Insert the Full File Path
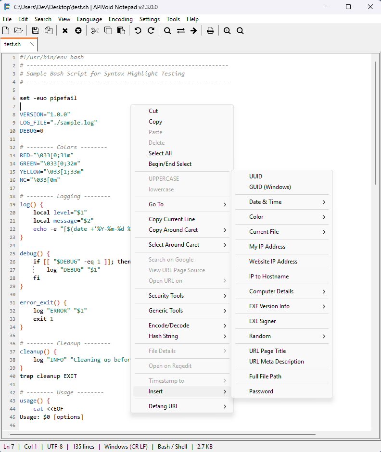The height and width of the screenshot is (452, 381). 282,377
